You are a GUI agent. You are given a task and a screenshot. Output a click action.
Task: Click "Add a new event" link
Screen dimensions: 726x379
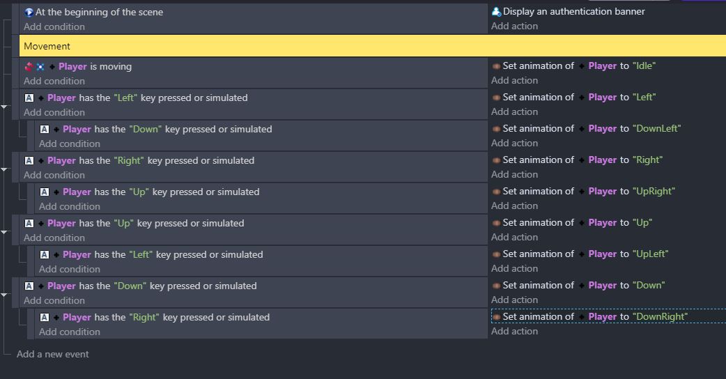(53, 354)
